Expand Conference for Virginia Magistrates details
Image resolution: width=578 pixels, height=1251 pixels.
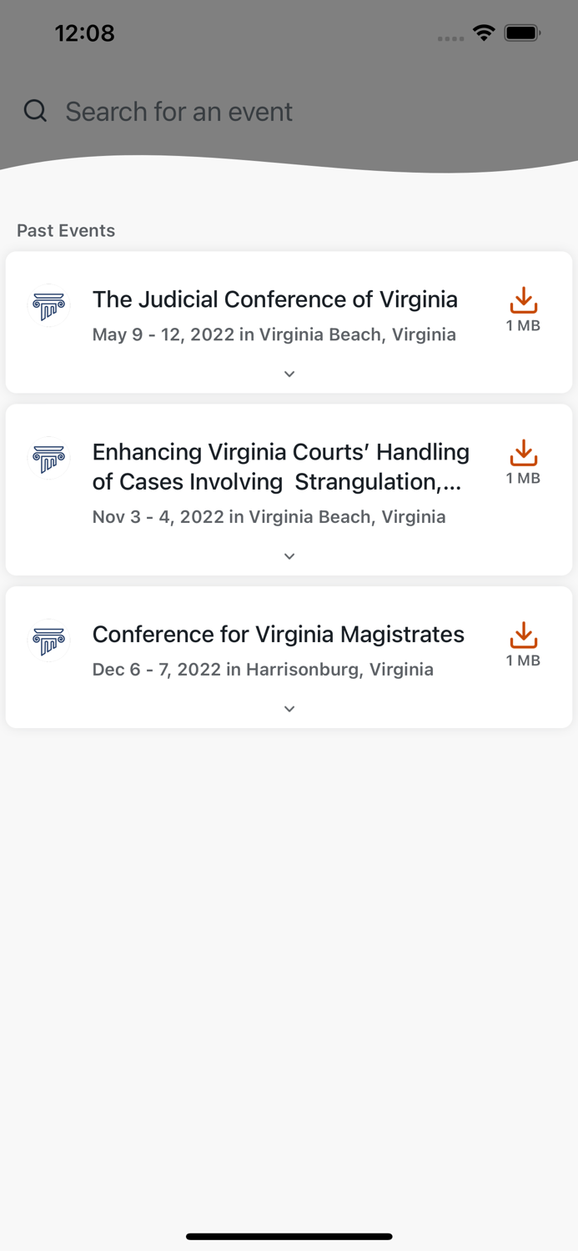pyautogui.click(x=289, y=708)
